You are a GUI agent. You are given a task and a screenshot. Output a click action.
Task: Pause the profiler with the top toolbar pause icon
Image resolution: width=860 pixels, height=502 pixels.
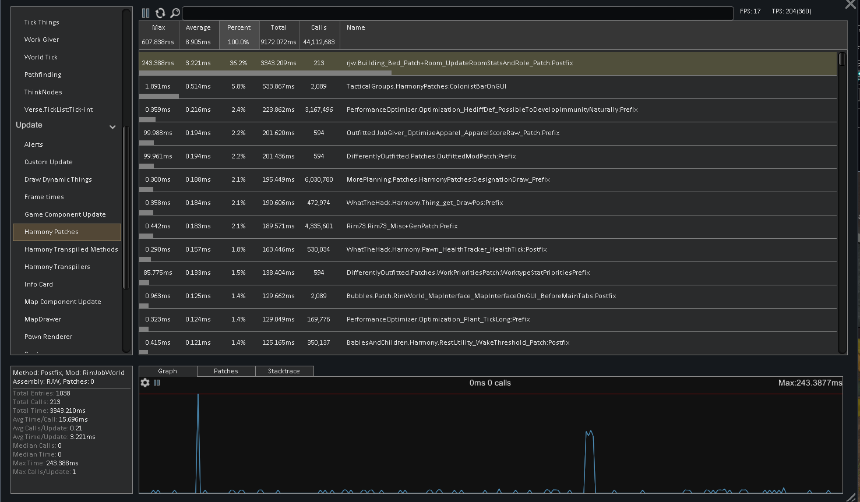(146, 13)
